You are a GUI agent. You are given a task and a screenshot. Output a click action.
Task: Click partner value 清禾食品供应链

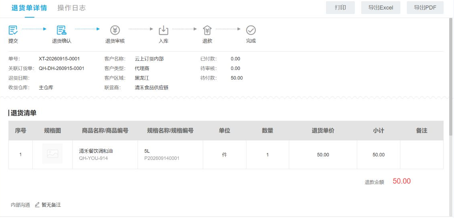click(x=152, y=88)
